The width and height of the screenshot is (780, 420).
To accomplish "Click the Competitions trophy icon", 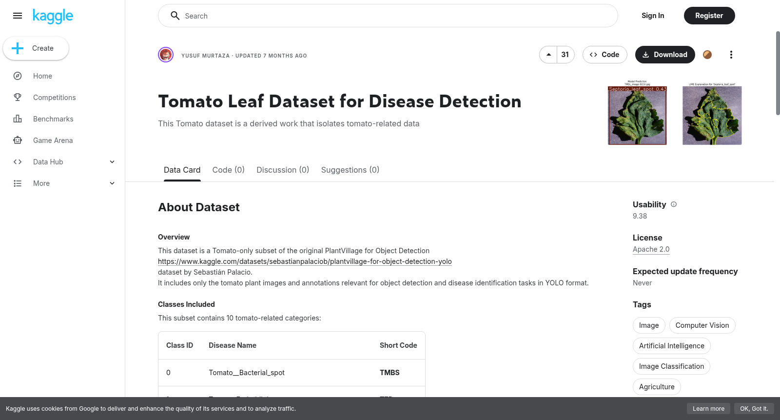I will (x=18, y=98).
